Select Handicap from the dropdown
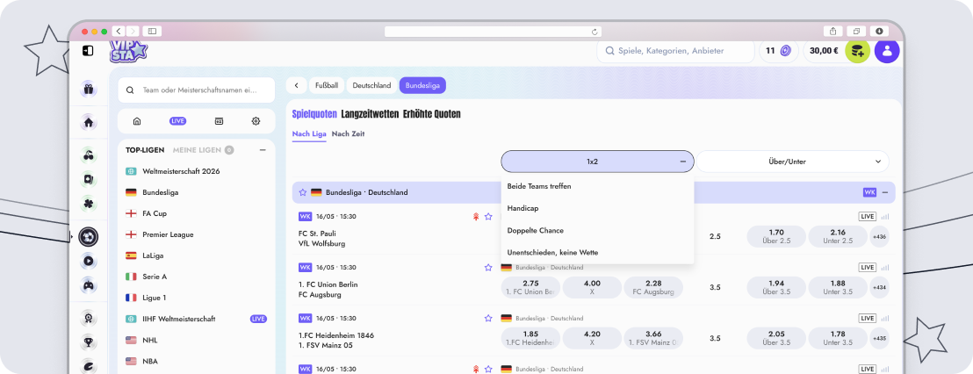 click(597, 208)
